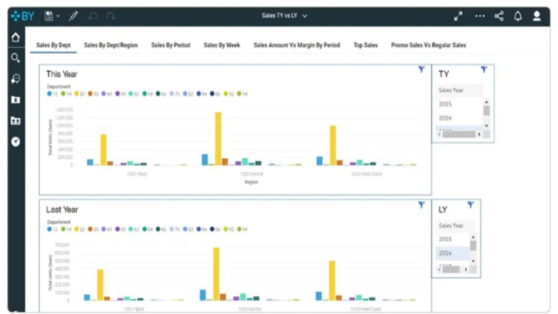
Task: Click the Sales Year header in TY panel
Action: 459,90
